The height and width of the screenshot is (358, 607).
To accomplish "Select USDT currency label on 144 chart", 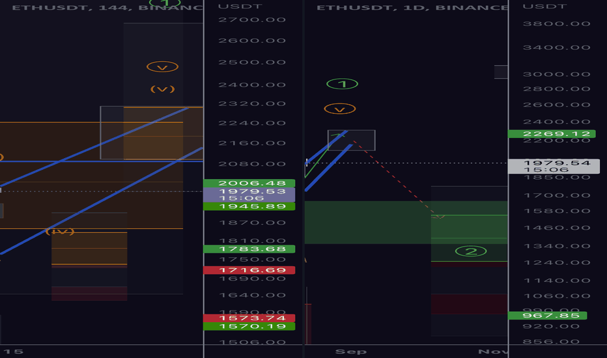I will [x=240, y=7].
